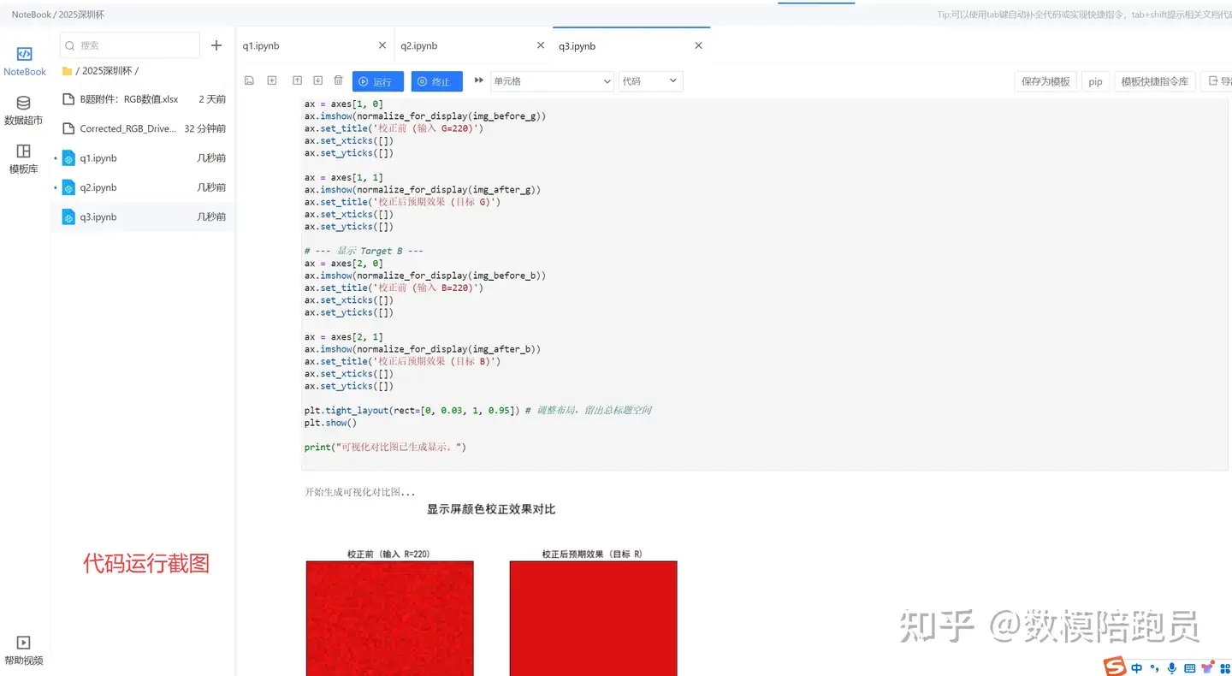This screenshot has width=1232, height=676.
Task: Toggle the punctuation mode icon
Action: 1155,667
